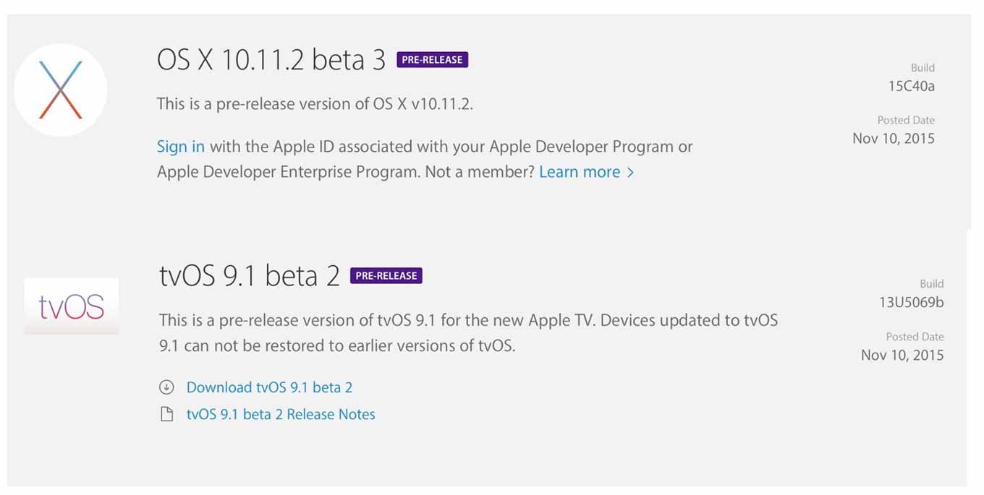Click build number 13U5069b
Screen dimensions: 984x495
pos(912,302)
